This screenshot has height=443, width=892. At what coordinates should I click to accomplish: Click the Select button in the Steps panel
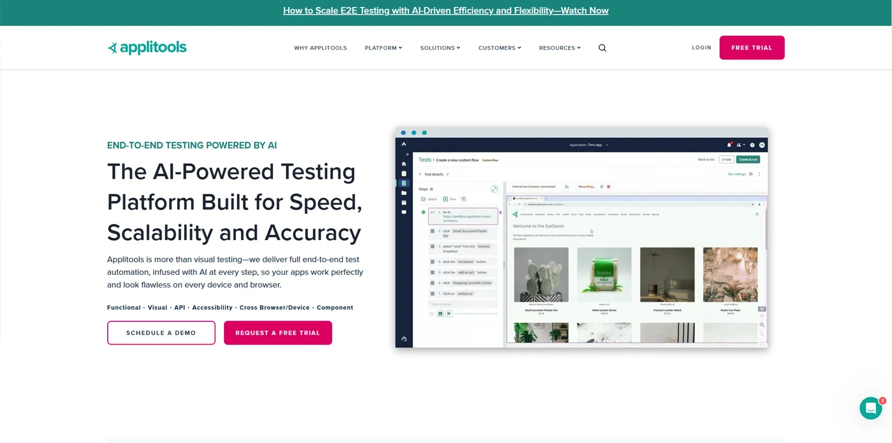[429, 199]
